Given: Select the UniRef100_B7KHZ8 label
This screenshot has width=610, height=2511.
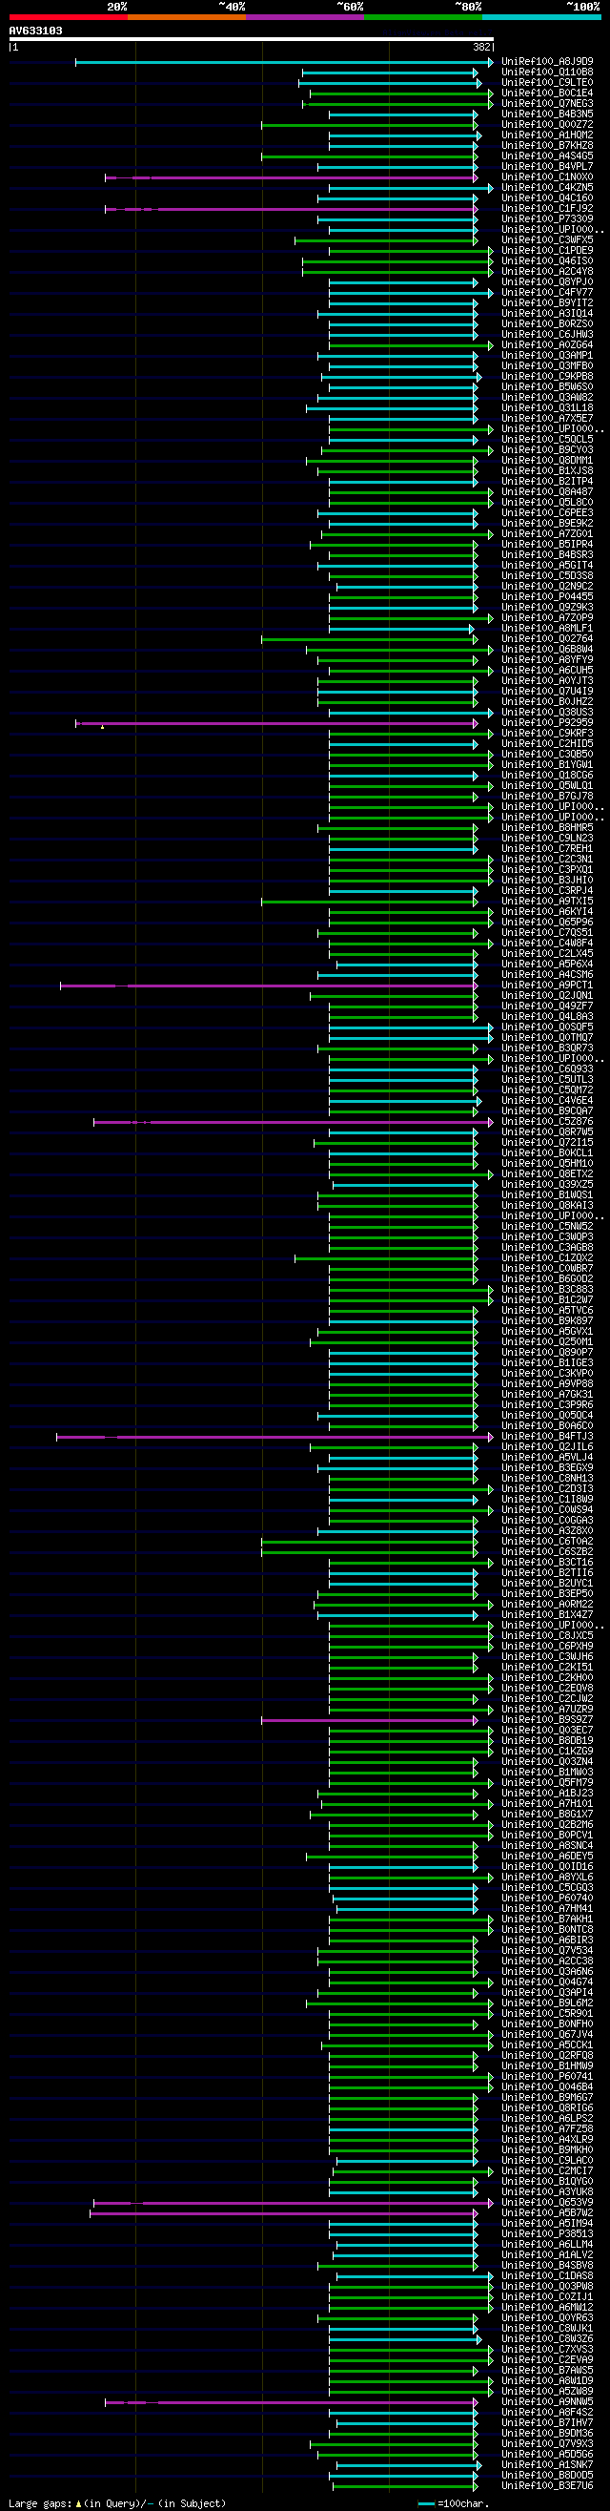Looking at the screenshot, I should pyautogui.click(x=547, y=146).
